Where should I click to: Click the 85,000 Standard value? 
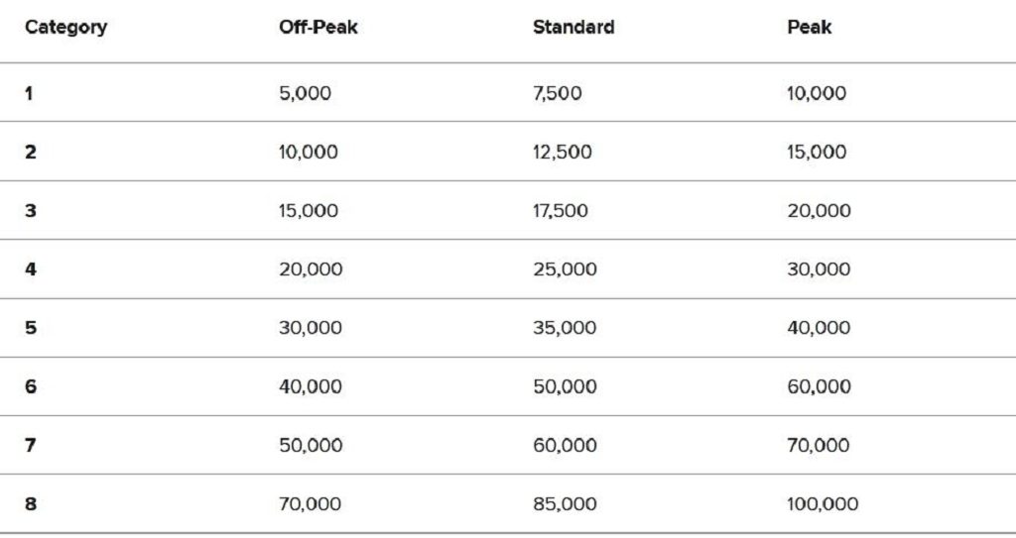[565, 504]
